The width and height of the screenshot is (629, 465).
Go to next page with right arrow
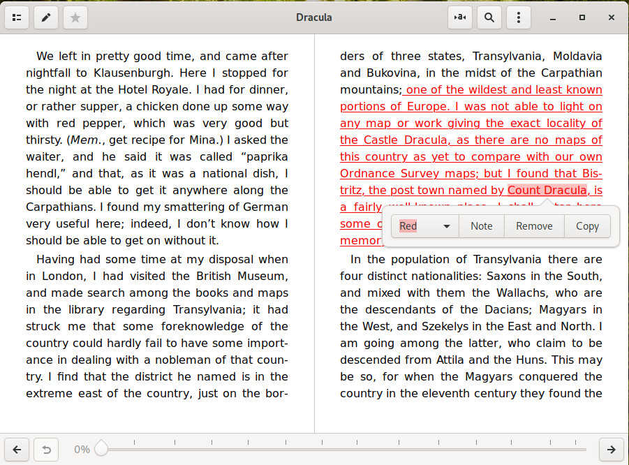coord(612,450)
